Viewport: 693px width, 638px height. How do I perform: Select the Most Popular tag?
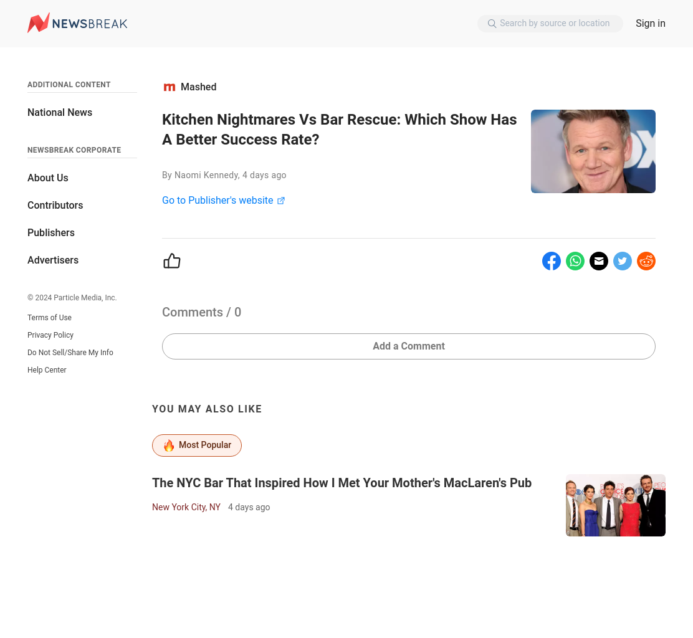pyautogui.click(x=197, y=445)
